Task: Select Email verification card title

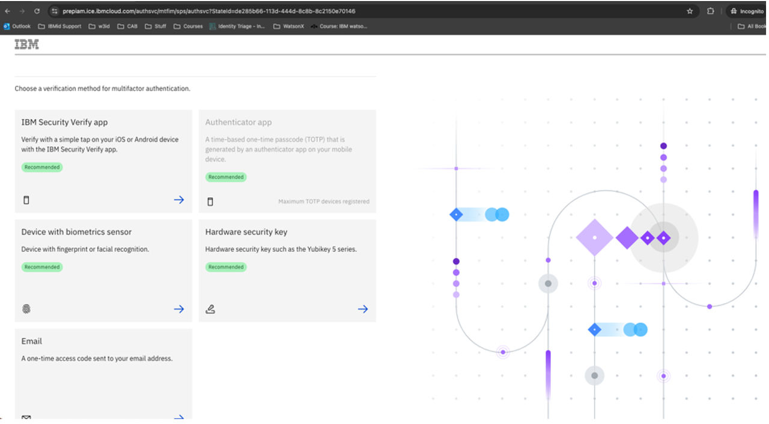Action: pyautogui.click(x=32, y=341)
